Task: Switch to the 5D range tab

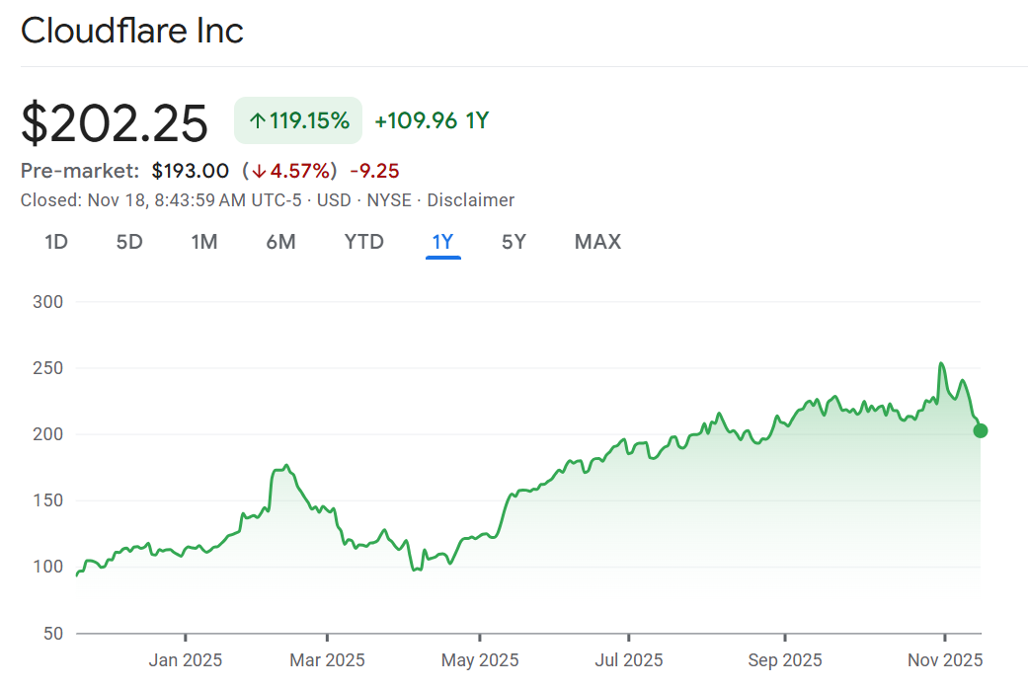Action: click(x=129, y=242)
